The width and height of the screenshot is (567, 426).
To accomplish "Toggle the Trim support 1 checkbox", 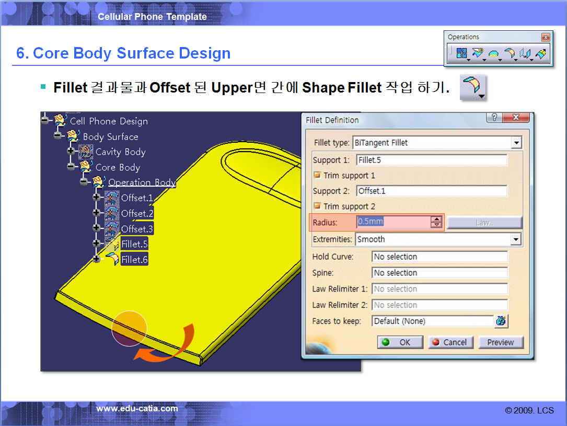I will (317, 175).
